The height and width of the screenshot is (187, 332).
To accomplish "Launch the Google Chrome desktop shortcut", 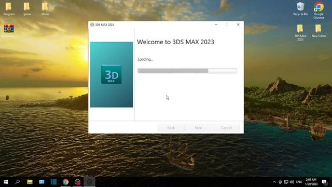I will [319, 10].
